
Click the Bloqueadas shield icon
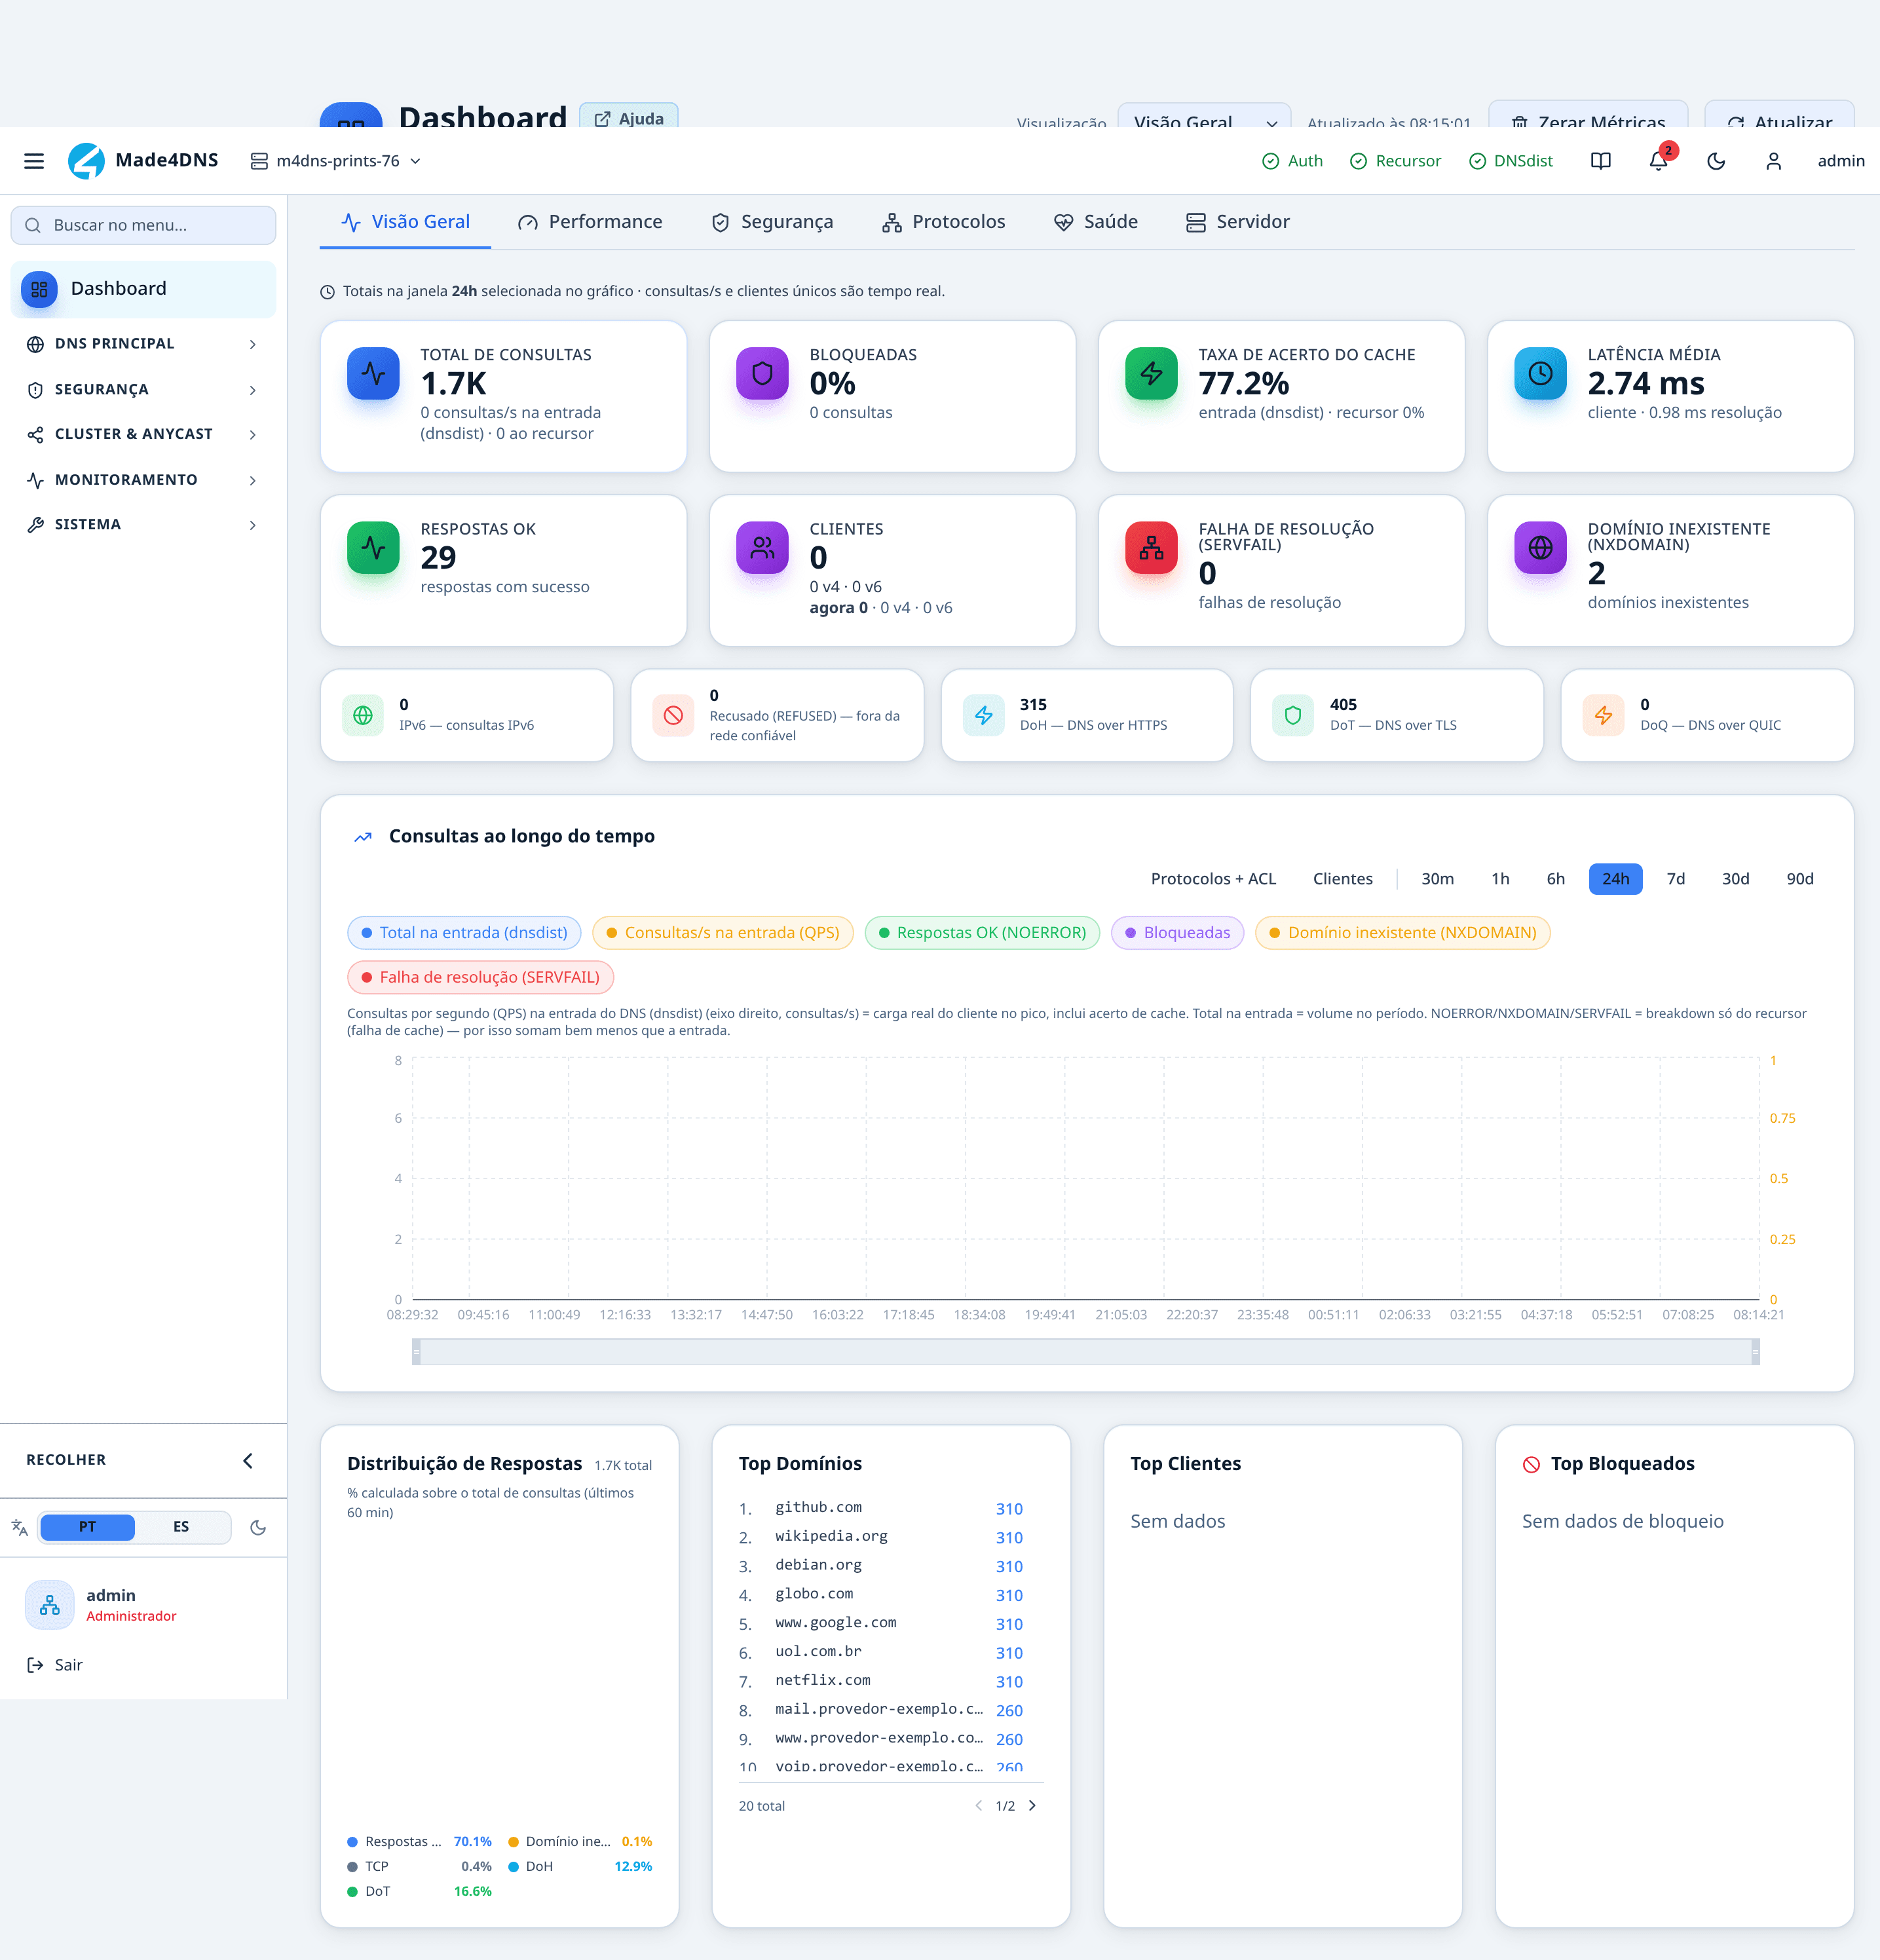[x=762, y=373]
